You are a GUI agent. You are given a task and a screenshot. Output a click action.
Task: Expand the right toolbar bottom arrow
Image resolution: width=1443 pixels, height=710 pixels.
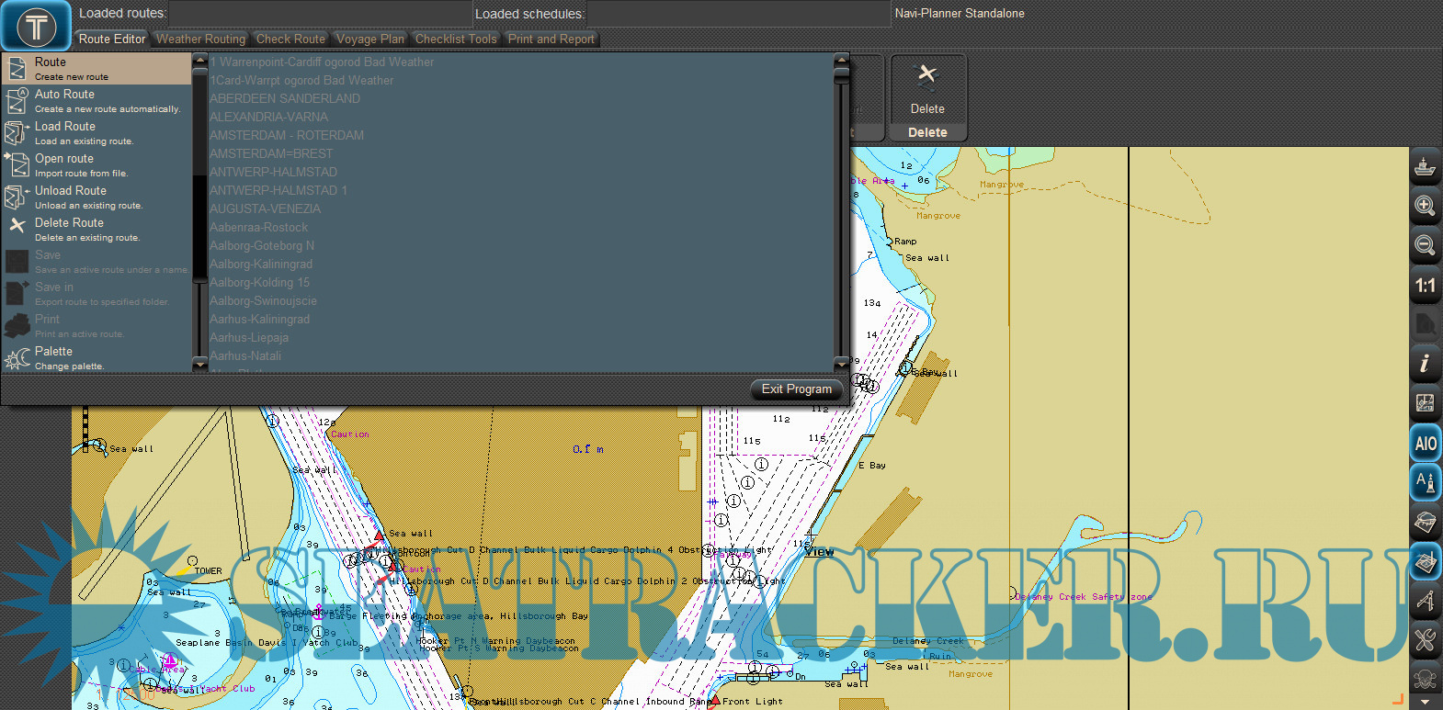[x=1425, y=703]
